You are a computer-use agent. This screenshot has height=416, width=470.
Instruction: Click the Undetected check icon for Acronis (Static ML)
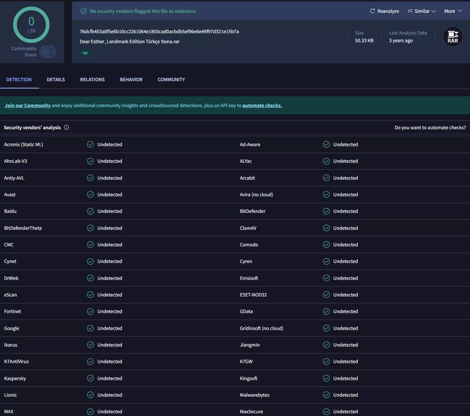pyautogui.click(x=91, y=144)
